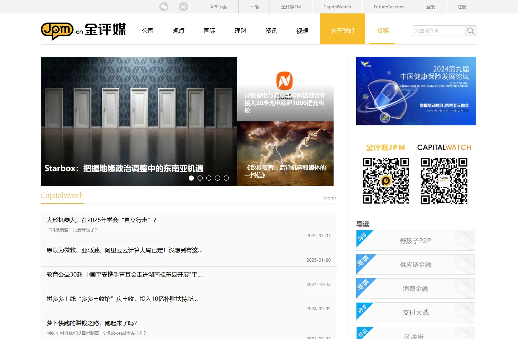Open 供应链金融 guide item
This screenshot has height=339, width=518.
click(415, 265)
